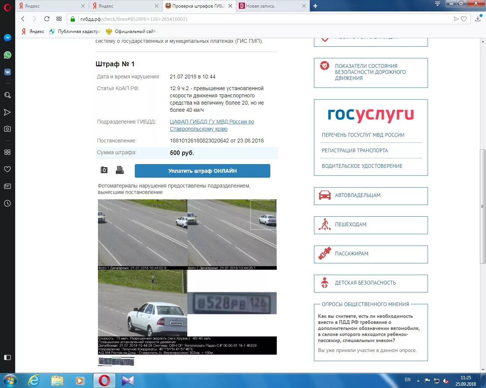Open Показатели состояния безопасности дорожного движения
Image resolution: width=486 pixels, height=388 pixels.
click(x=371, y=73)
